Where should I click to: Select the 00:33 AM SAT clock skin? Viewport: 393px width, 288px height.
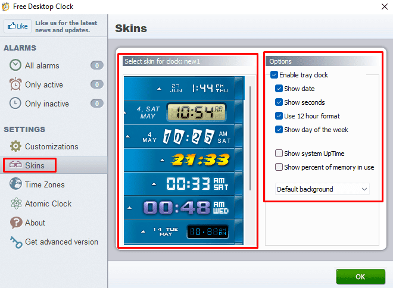[x=183, y=184]
